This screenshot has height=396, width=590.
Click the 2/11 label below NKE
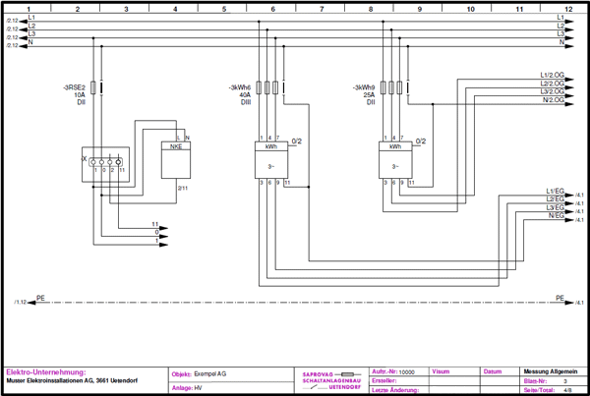coord(183,189)
